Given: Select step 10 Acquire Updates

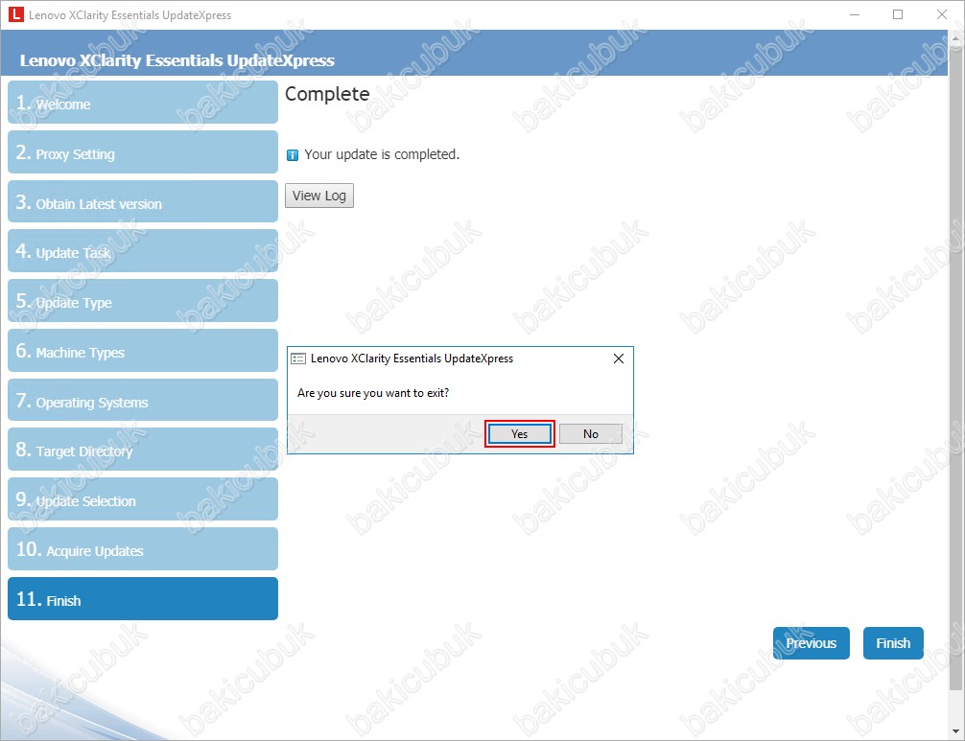Looking at the screenshot, I should (x=143, y=549).
